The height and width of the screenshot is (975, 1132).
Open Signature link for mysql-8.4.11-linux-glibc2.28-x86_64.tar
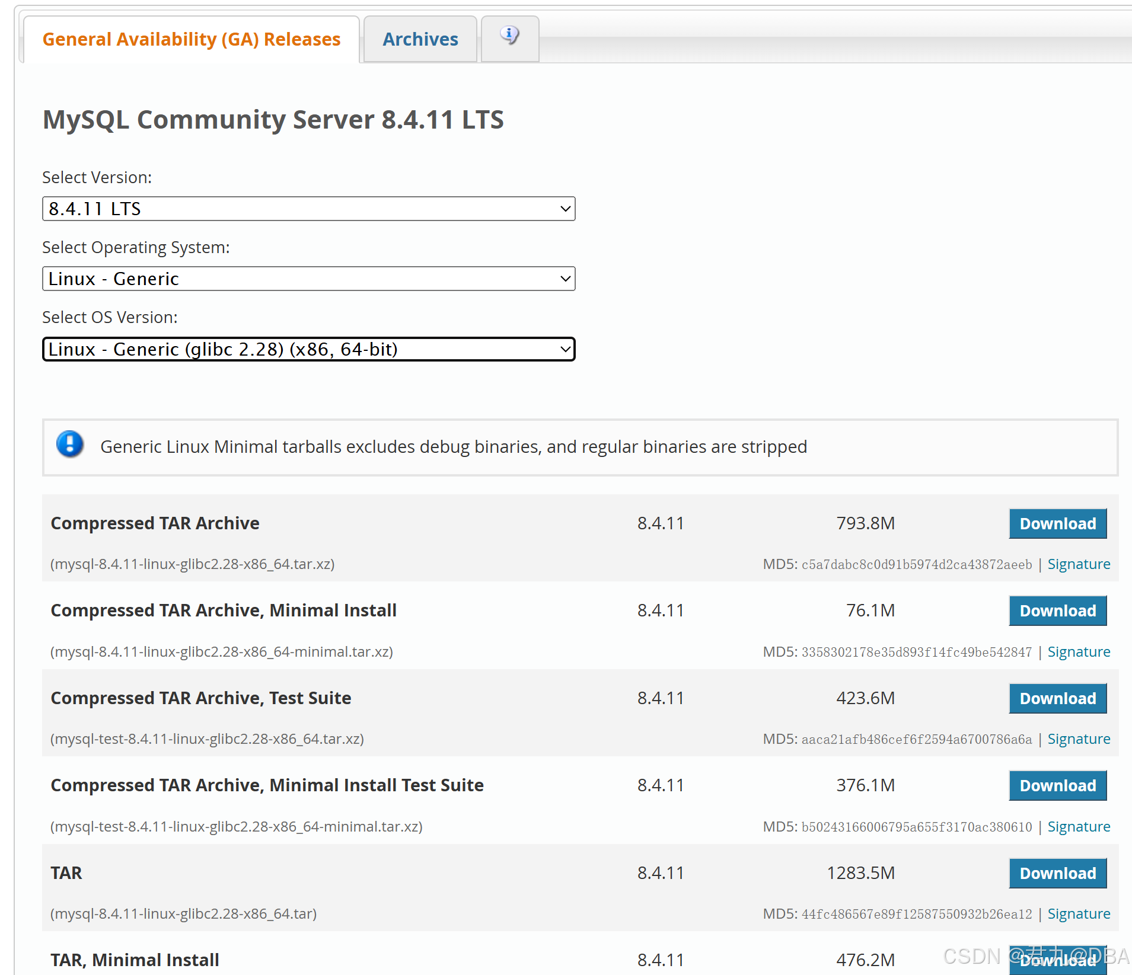[x=1079, y=914]
